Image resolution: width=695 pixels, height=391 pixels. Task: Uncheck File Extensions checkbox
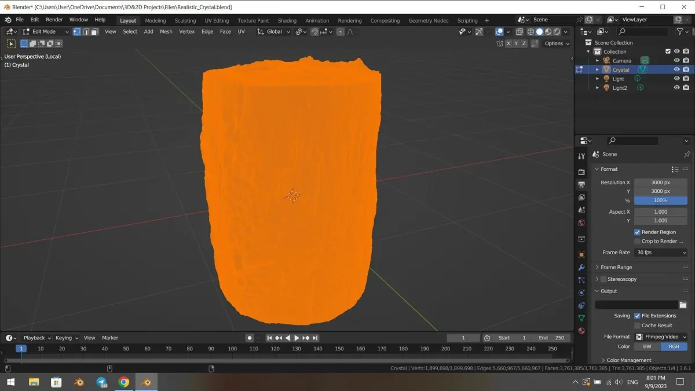[637, 316]
